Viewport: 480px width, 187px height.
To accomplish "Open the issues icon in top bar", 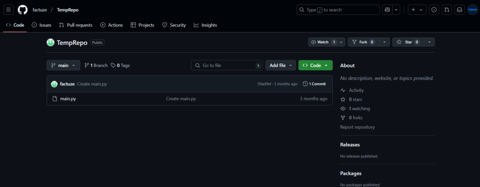I will tap(434, 10).
